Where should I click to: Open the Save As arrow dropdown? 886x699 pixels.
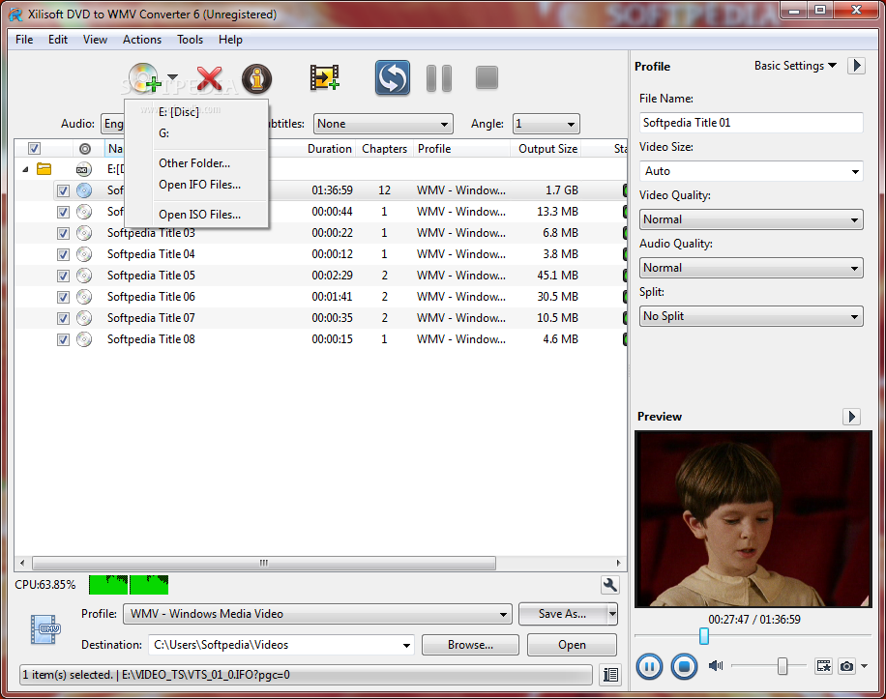click(x=612, y=614)
